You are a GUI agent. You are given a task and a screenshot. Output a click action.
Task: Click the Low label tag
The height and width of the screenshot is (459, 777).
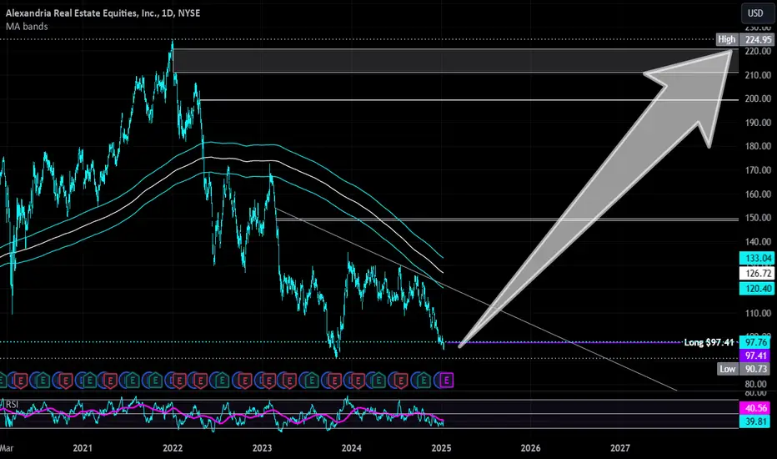tap(728, 369)
